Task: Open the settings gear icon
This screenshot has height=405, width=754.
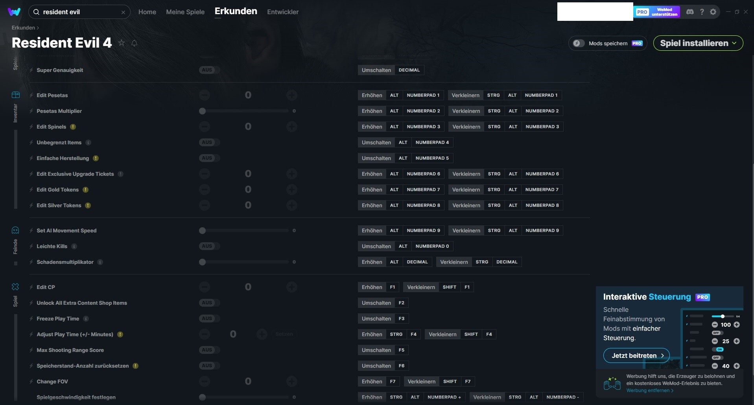Action: pyautogui.click(x=713, y=12)
